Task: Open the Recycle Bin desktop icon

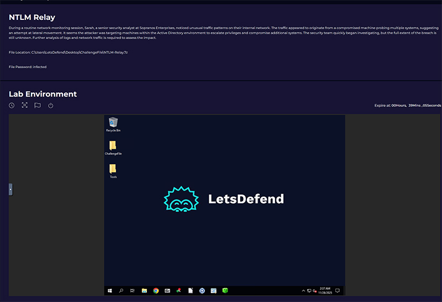Action: 113,124
